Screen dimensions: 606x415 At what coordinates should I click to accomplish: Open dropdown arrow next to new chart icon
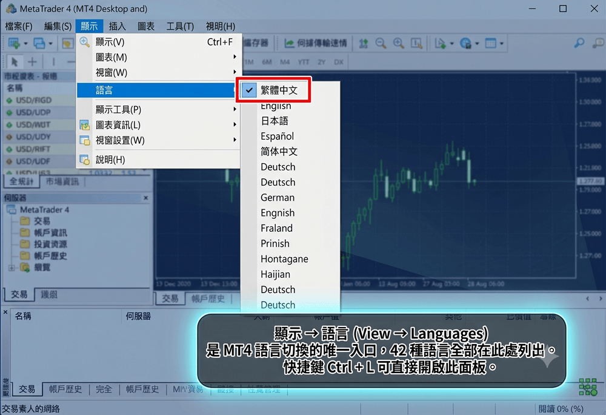coord(25,43)
